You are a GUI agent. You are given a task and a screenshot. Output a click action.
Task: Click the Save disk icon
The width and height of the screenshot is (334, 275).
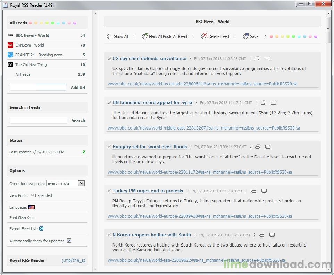[x=245, y=36]
